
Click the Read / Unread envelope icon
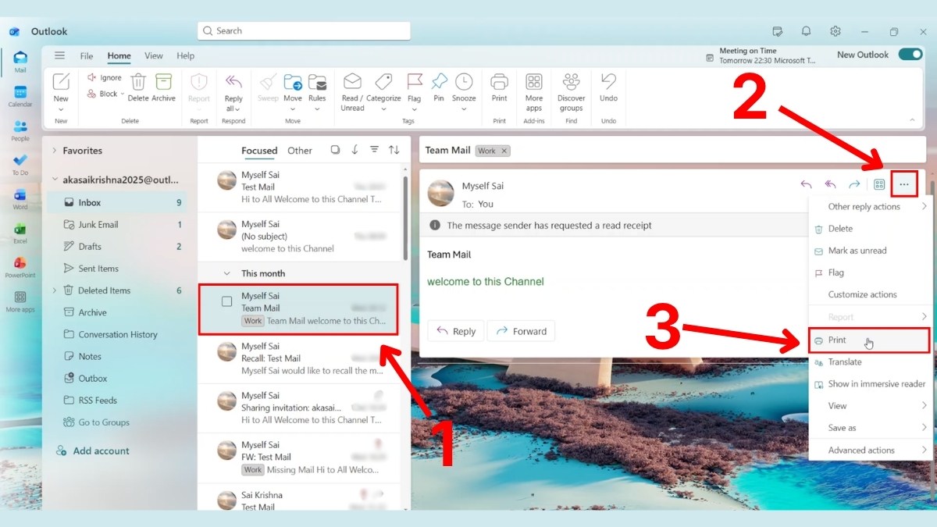click(x=352, y=81)
